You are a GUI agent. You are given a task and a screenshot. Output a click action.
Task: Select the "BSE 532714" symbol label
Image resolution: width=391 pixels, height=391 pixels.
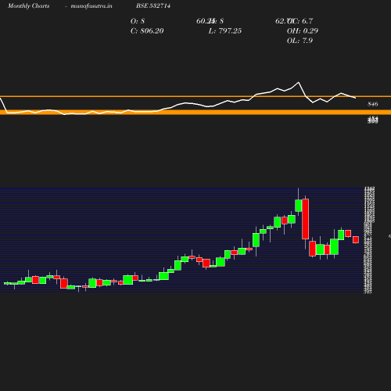[x=153, y=5]
